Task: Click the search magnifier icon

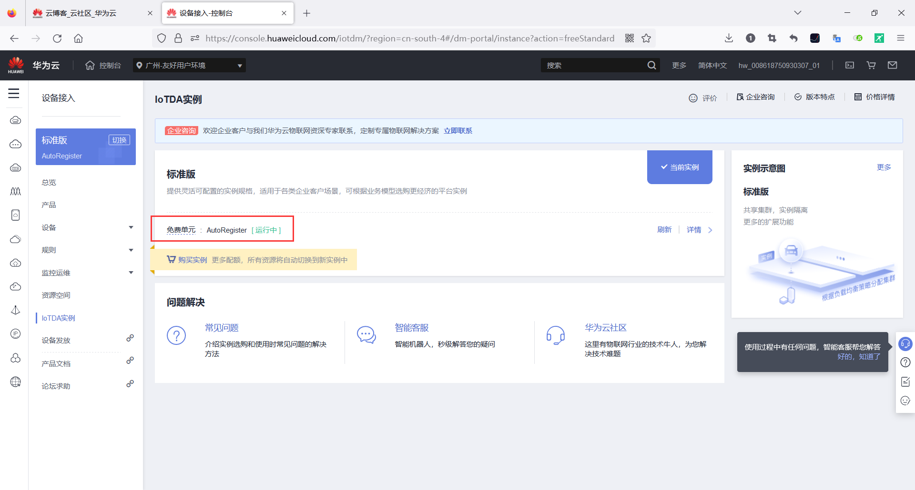Action: (651, 65)
